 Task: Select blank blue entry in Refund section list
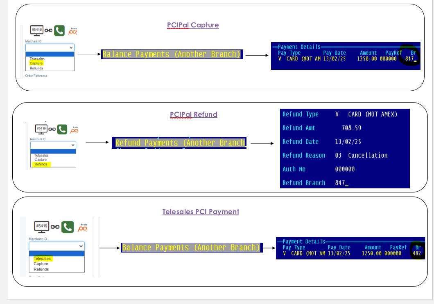pos(53,151)
